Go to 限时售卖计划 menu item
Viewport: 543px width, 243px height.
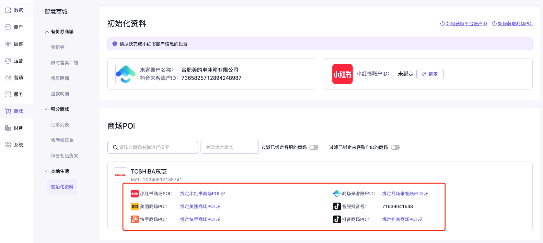click(64, 63)
